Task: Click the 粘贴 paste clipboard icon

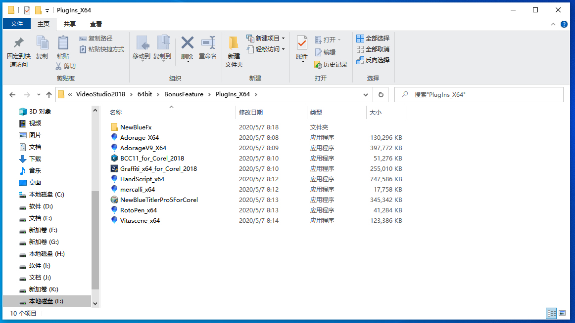Action: click(63, 43)
